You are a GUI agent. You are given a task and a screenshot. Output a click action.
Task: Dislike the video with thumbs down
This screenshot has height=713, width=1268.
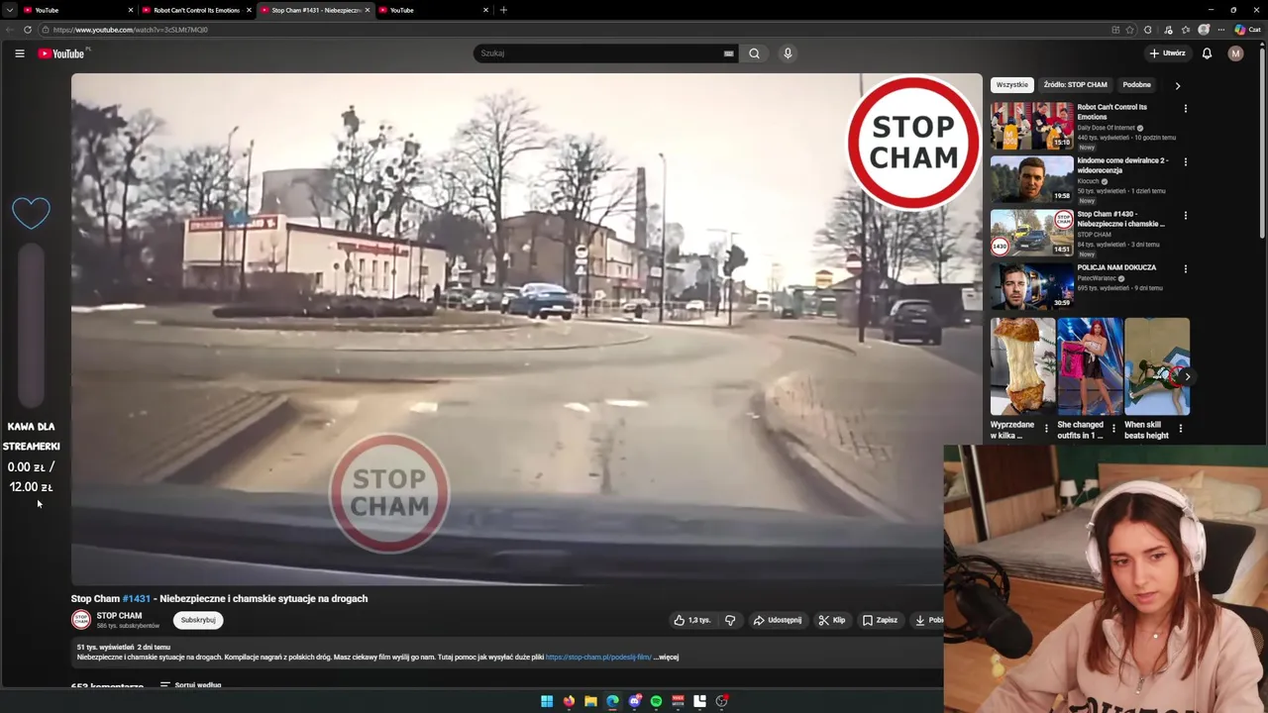[730, 620]
